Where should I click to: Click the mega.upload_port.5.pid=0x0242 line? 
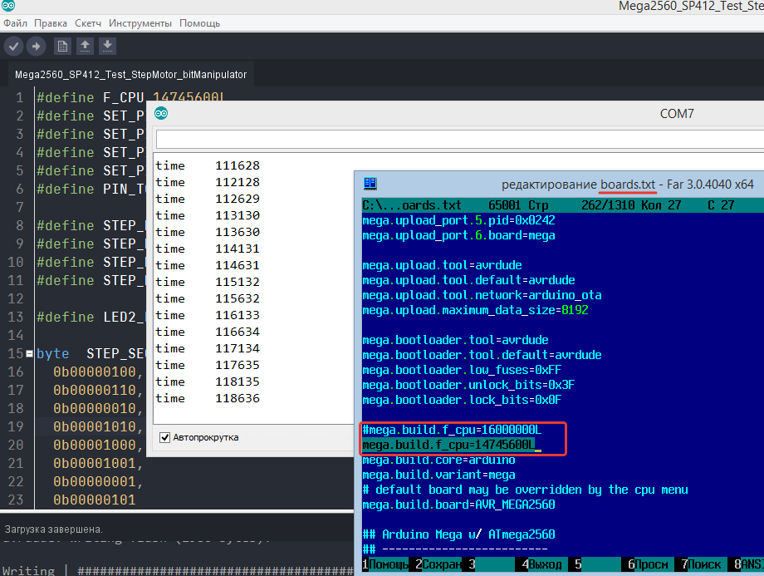tap(458, 220)
